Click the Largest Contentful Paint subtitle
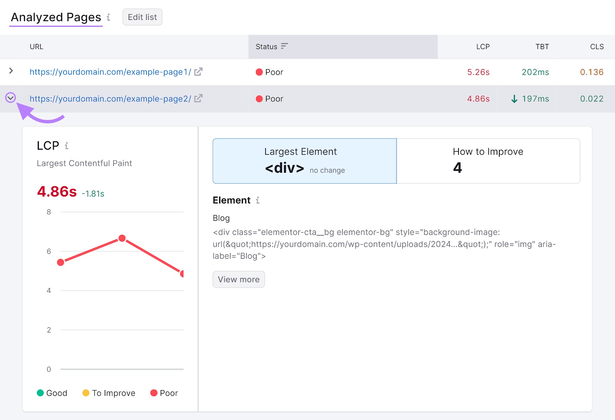615x420 pixels. [84, 164]
